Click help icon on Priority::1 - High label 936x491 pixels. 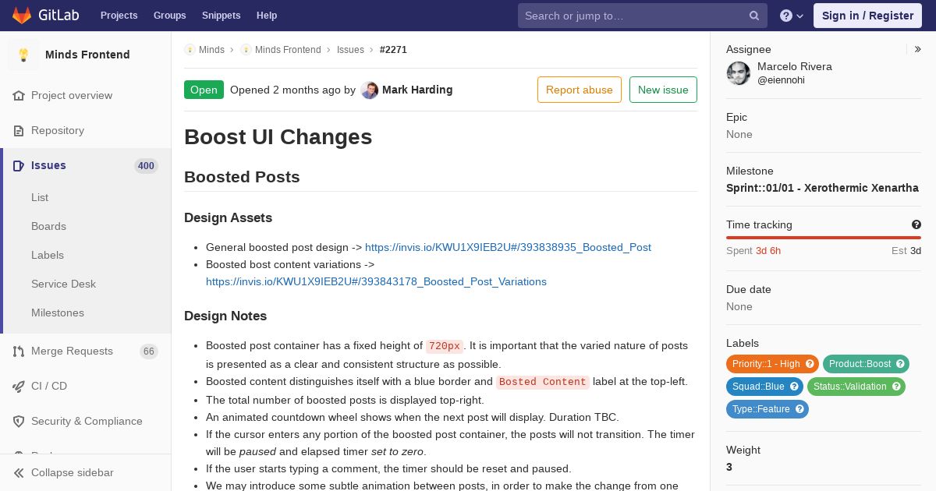[810, 364]
